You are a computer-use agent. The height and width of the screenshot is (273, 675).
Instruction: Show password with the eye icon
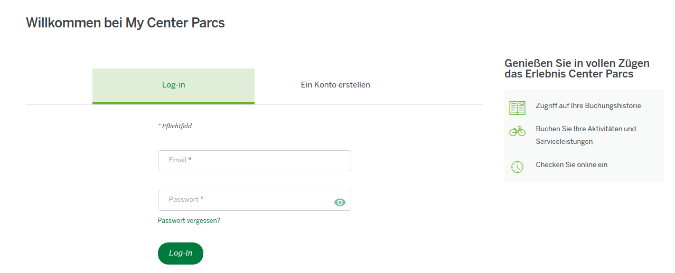340,202
